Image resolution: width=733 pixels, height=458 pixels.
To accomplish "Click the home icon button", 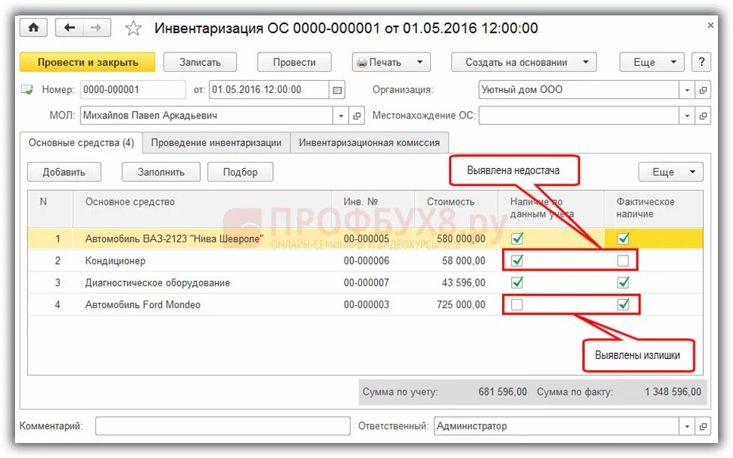I will (33, 28).
